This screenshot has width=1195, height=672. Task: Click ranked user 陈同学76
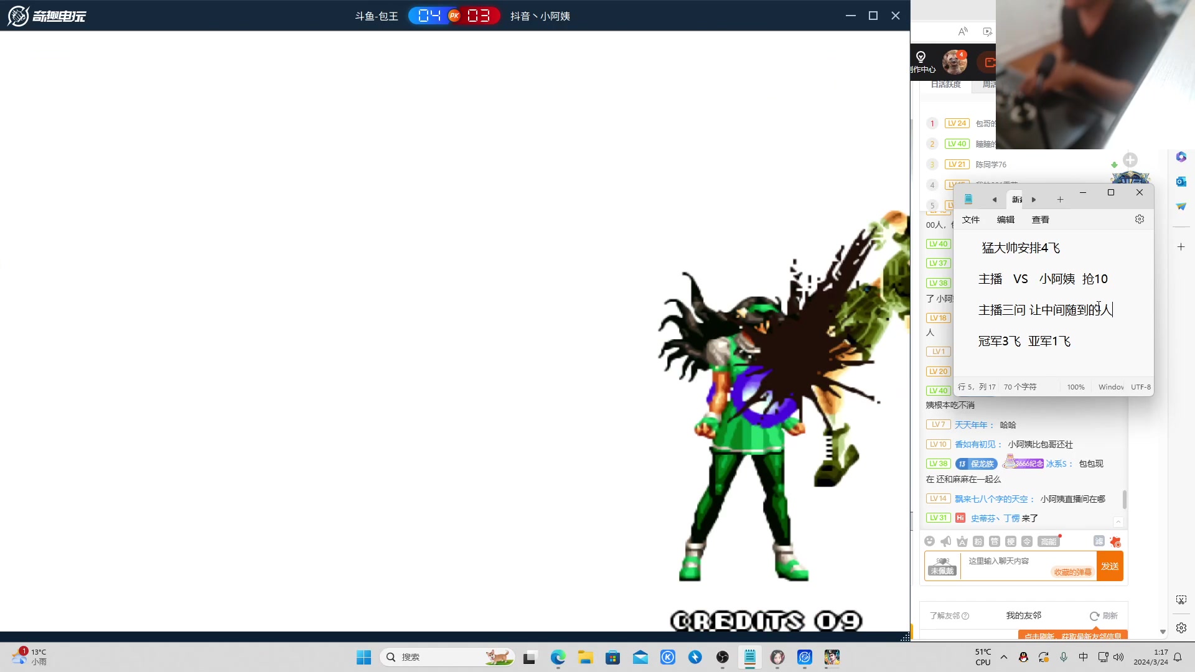click(991, 165)
